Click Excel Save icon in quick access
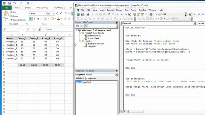This screenshot has height=115, width=205. (10, 3)
